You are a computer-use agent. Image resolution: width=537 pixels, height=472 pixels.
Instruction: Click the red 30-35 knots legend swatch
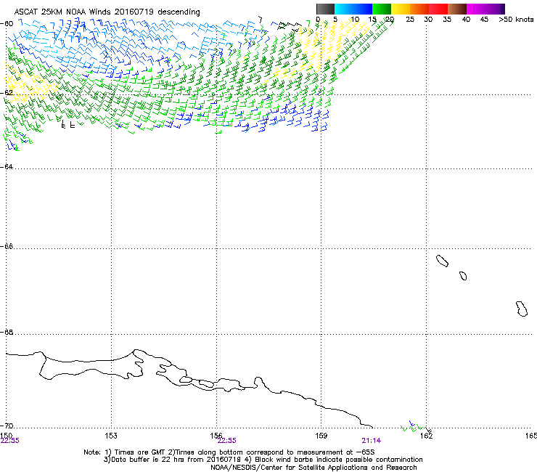click(438, 9)
